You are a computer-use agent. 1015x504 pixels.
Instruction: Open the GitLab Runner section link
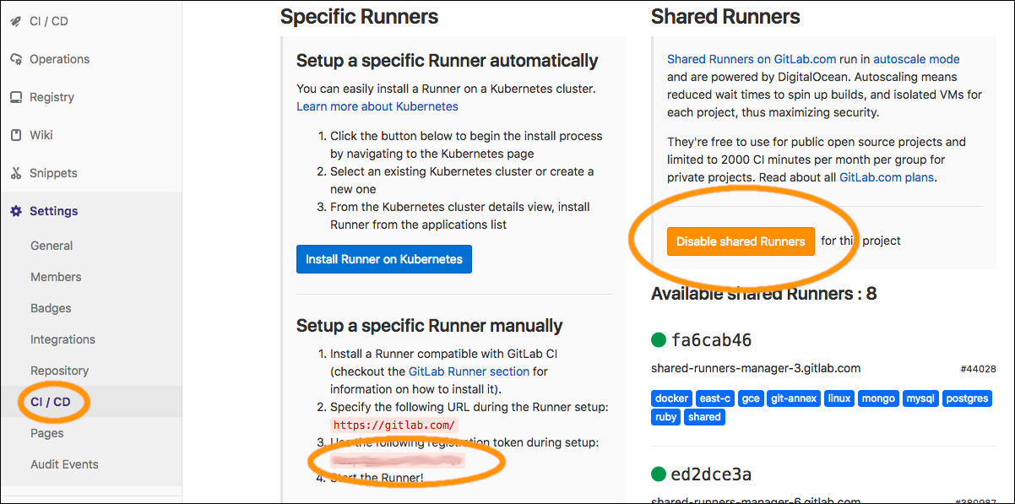[x=469, y=371]
